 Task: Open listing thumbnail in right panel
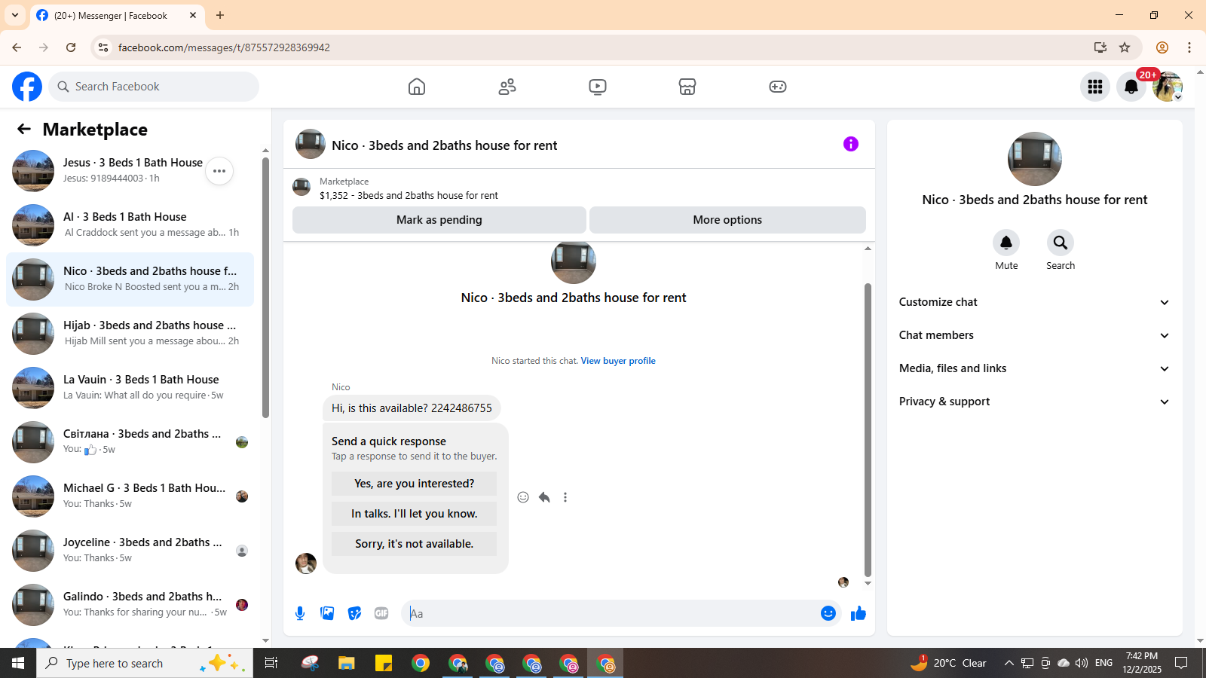[1035, 159]
